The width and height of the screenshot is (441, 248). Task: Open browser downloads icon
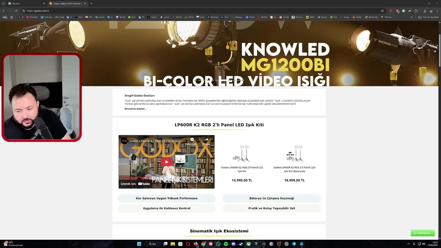424,11
